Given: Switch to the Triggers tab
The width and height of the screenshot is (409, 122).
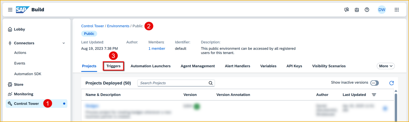Looking at the screenshot, I should 113,66.
